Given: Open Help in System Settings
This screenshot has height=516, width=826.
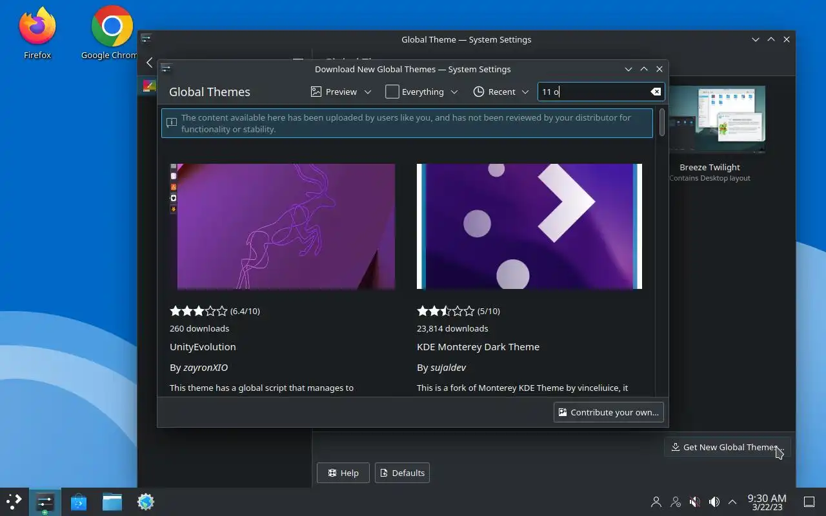Looking at the screenshot, I should pyautogui.click(x=343, y=473).
